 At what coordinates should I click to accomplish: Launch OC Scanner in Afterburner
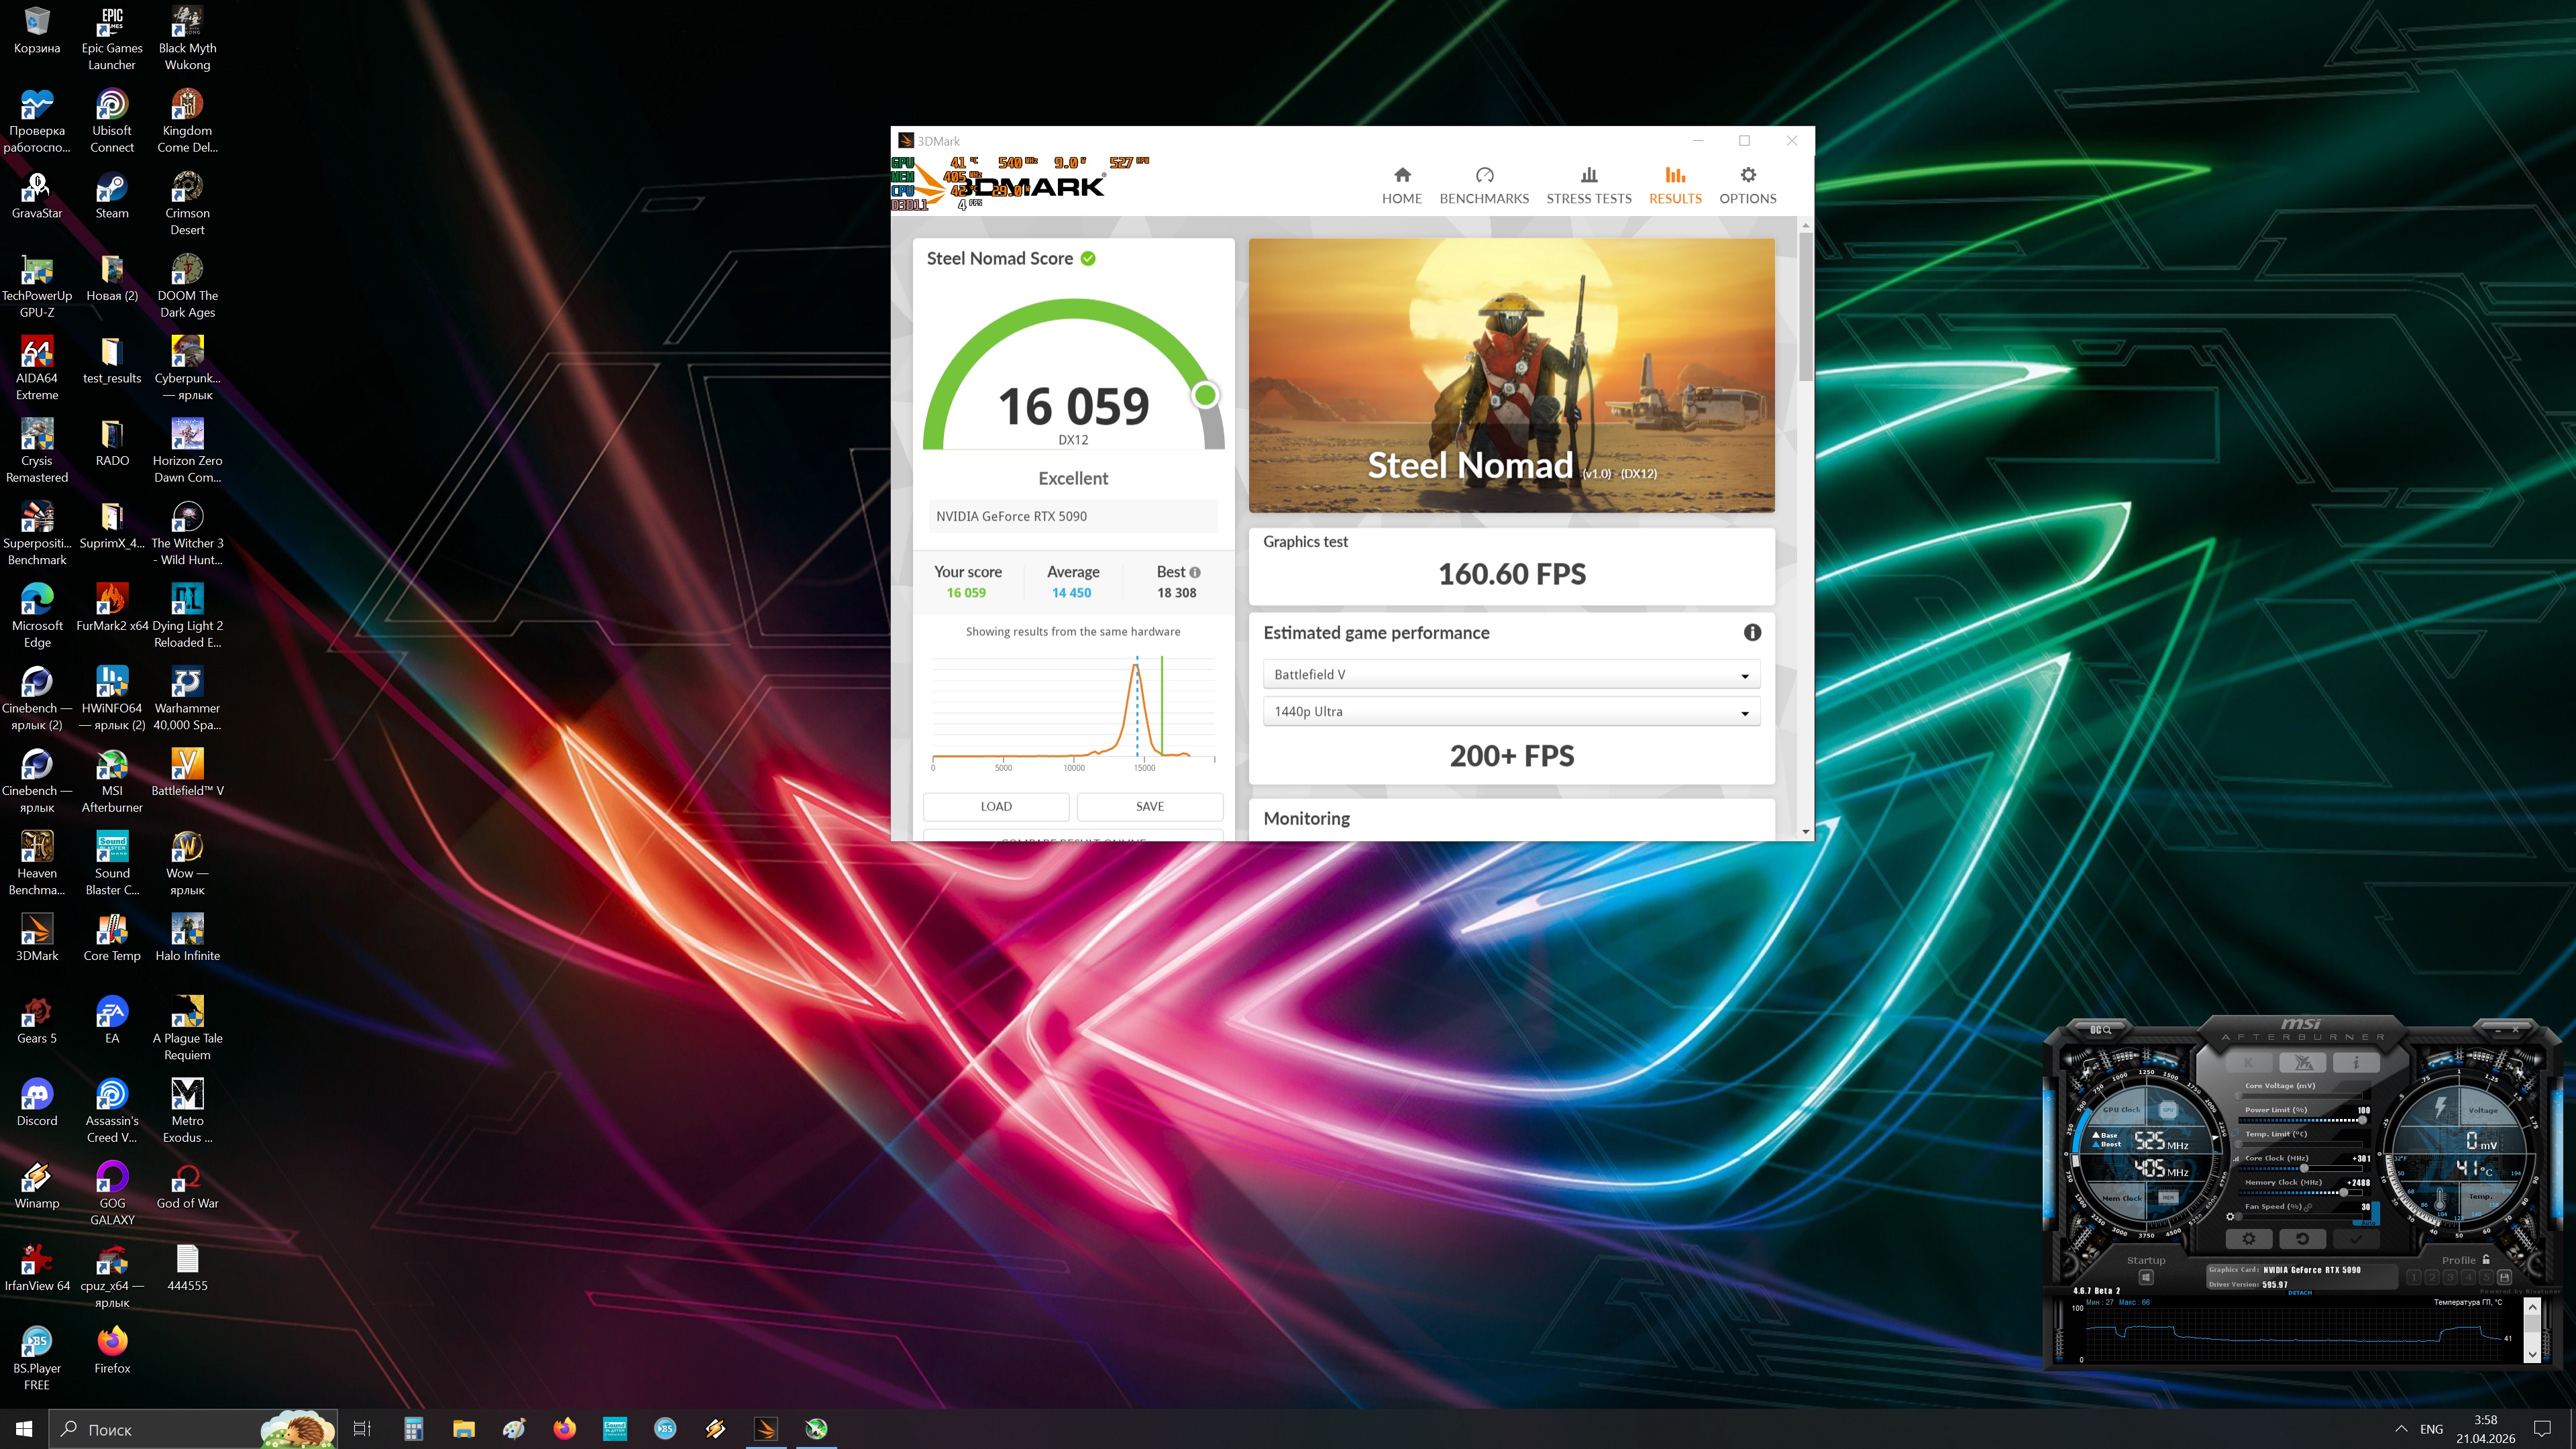(2100, 1030)
